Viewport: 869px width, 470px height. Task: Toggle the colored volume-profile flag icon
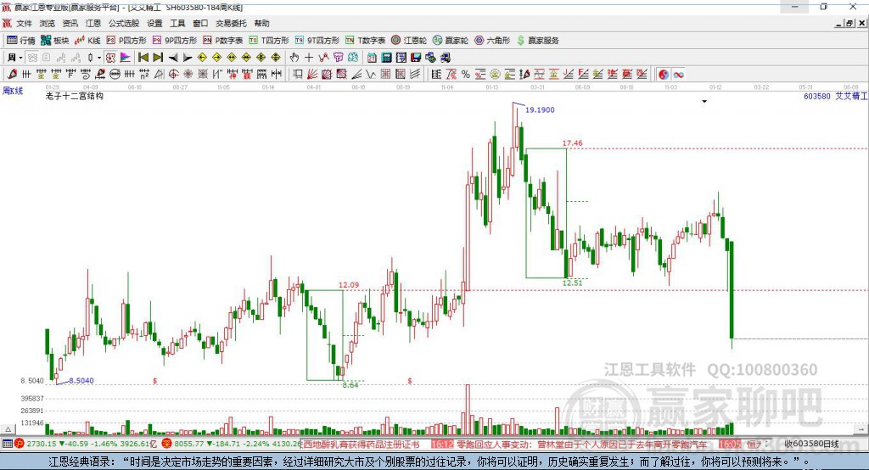coord(126,58)
